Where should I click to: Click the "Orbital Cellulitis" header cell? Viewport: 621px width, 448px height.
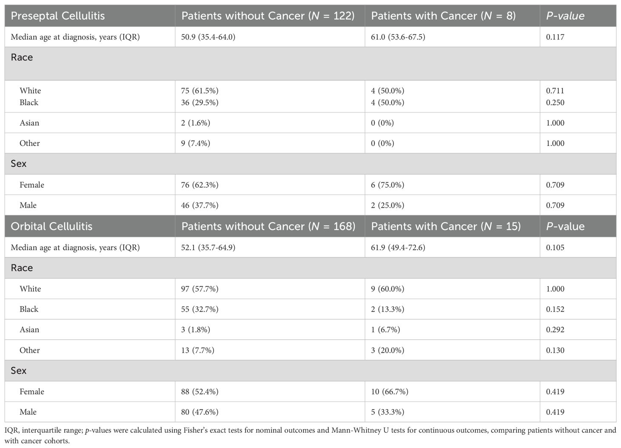[x=51, y=226]
